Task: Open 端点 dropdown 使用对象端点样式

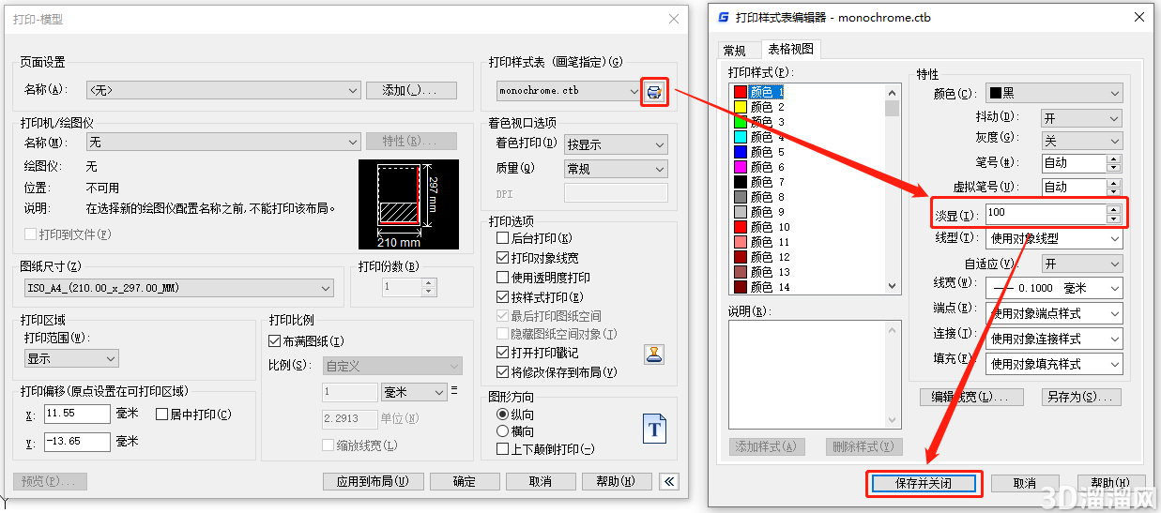Action: click(x=1054, y=313)
